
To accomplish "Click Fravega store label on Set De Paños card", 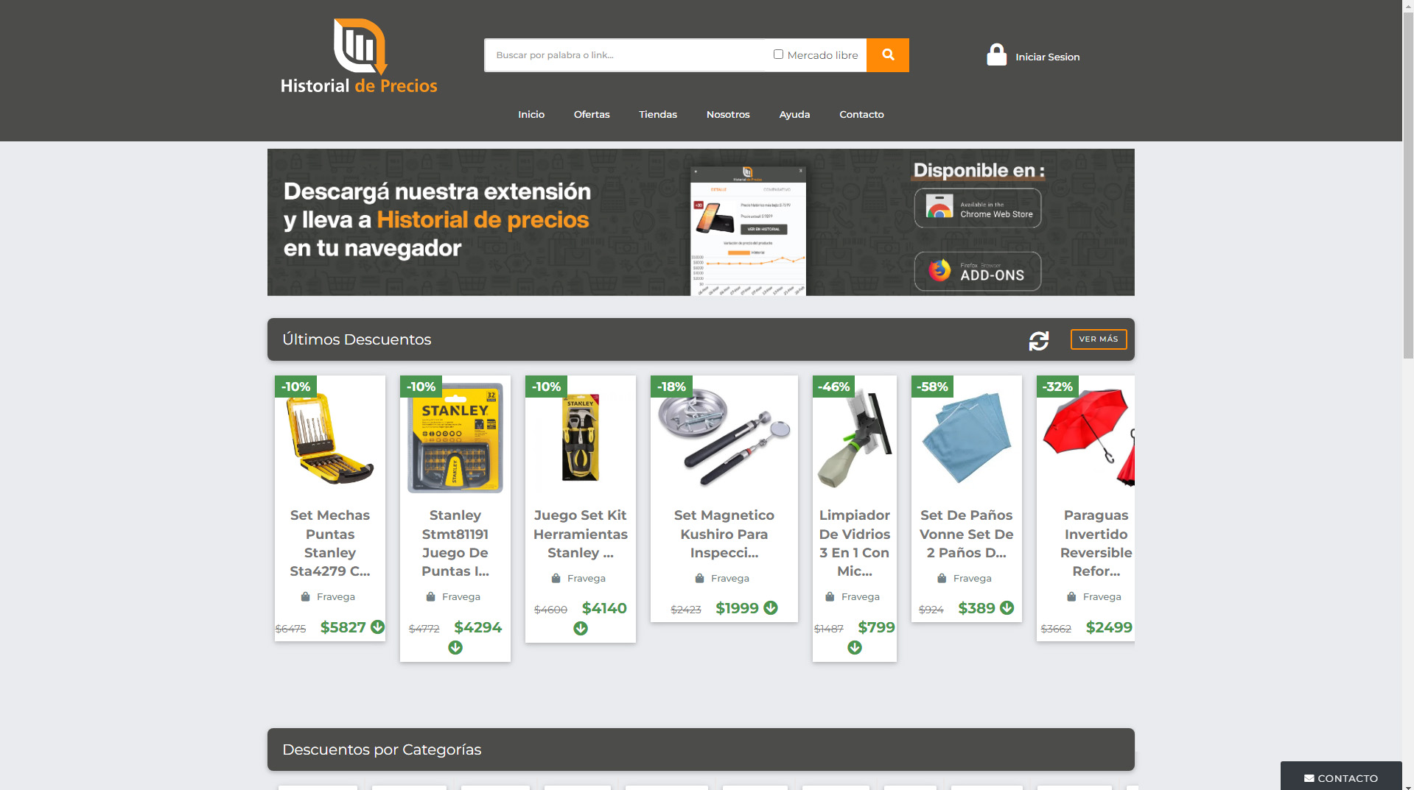I will 973,578.
